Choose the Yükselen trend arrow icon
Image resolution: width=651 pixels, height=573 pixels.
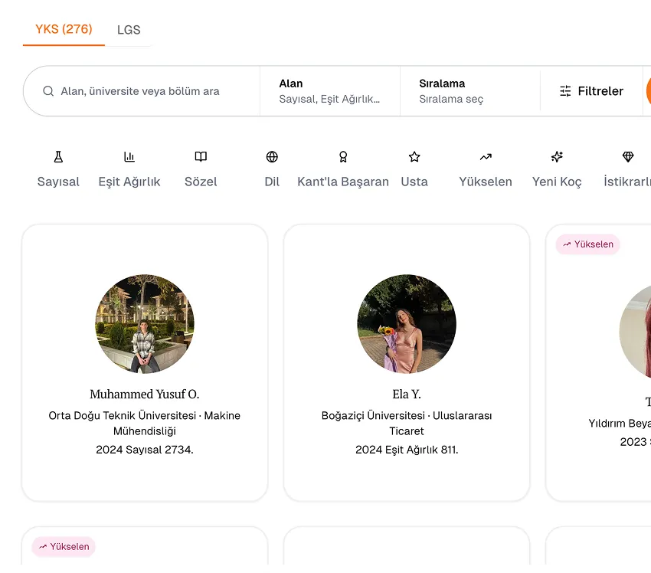click(486, 157)
